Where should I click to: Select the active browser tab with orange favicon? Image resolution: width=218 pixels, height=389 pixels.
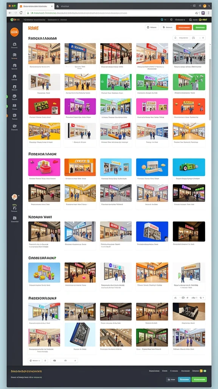point(36,6)
